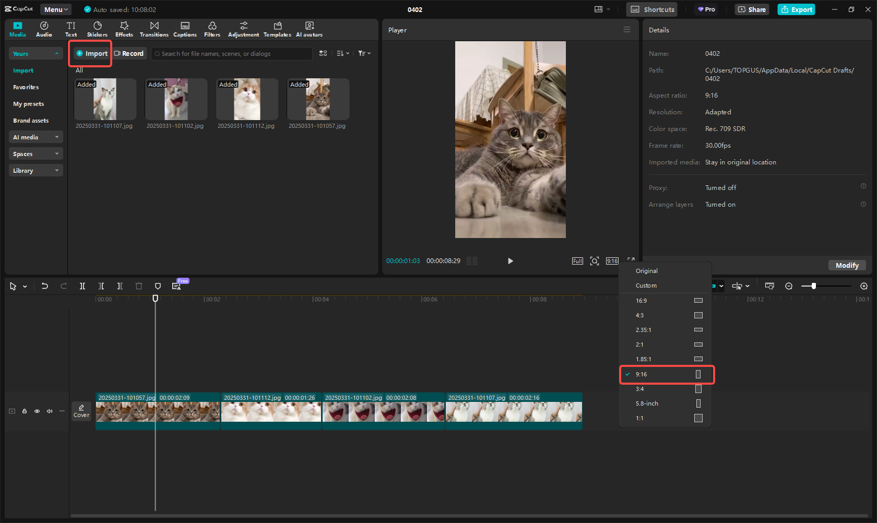The height and width of the screenshot is (523, 877).
Task: Open the grid view toggle near search bar
Action: [323, 53]
